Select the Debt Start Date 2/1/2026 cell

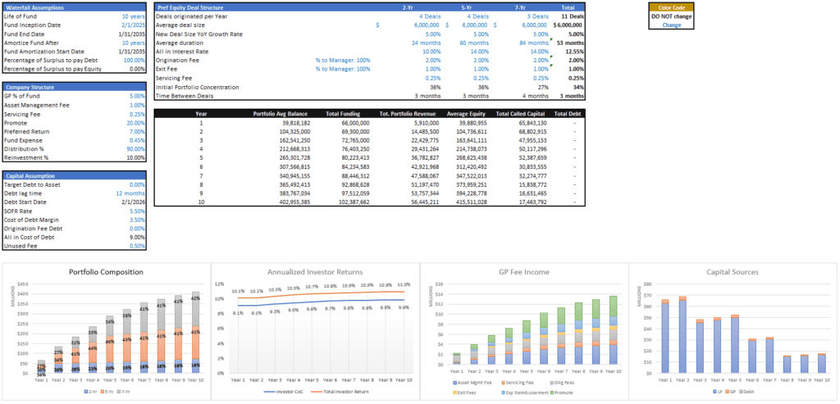[x=134, y=202]
